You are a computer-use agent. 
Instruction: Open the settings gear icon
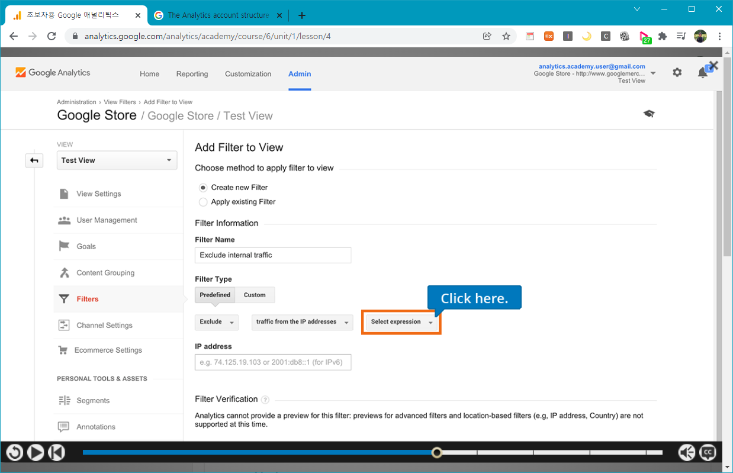coord(677,72)
